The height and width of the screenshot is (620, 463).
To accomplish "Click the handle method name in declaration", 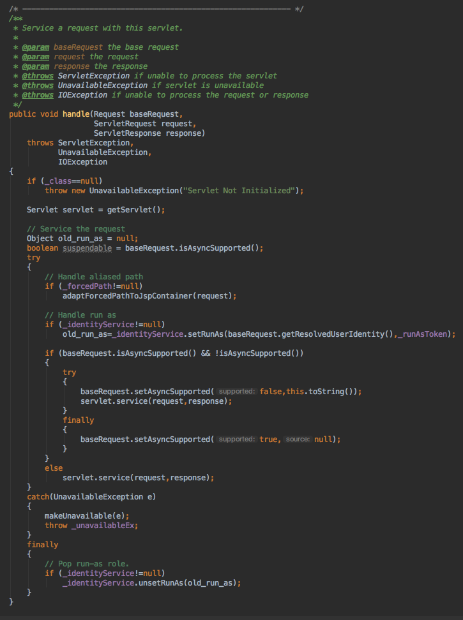I will pyautogui.click(x=75, y=114).
